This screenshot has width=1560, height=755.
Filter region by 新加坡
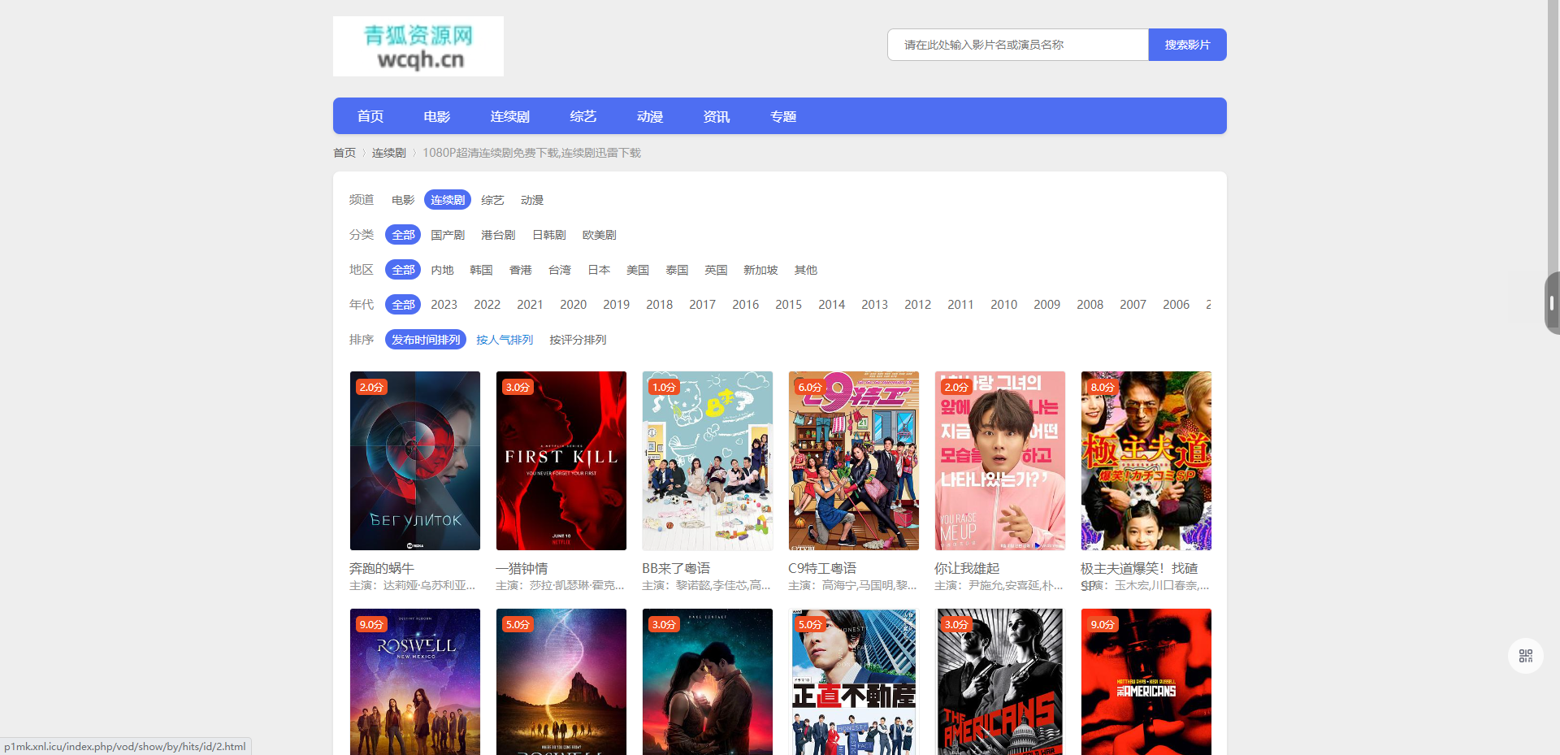click(x=760, y=270)
